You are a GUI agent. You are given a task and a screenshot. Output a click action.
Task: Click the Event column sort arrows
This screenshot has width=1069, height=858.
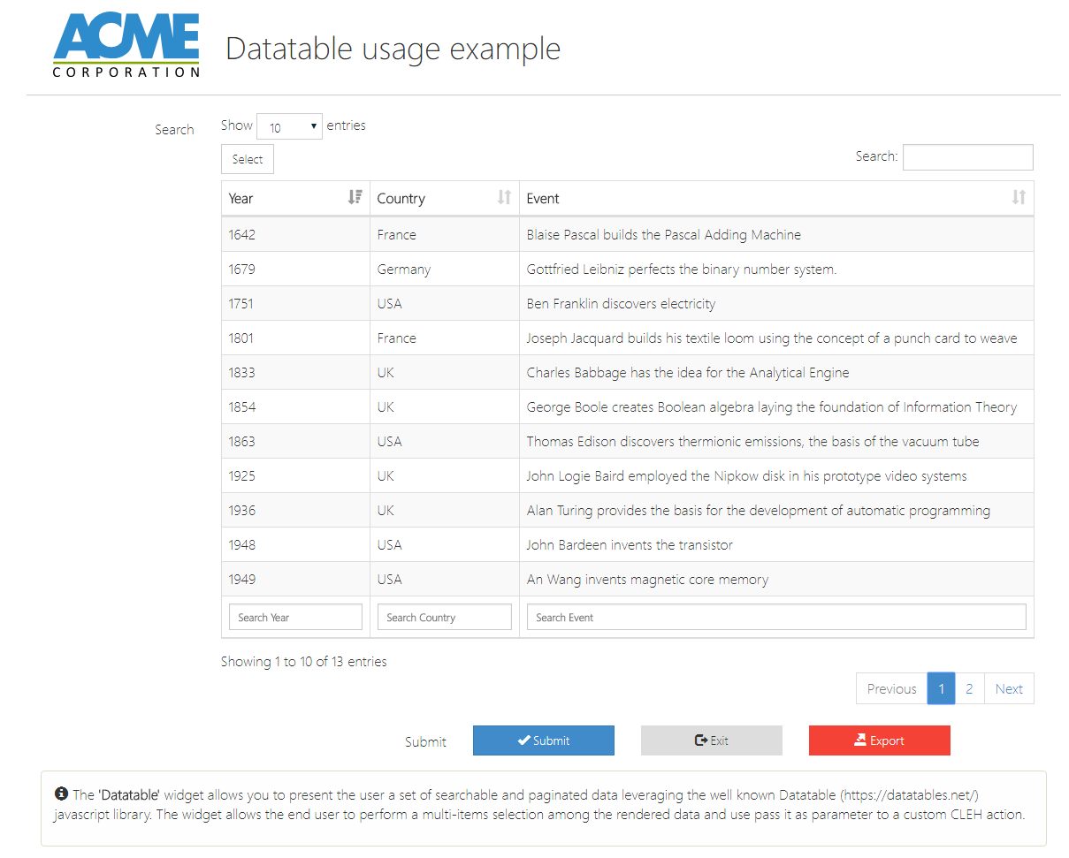[1019, 198]
